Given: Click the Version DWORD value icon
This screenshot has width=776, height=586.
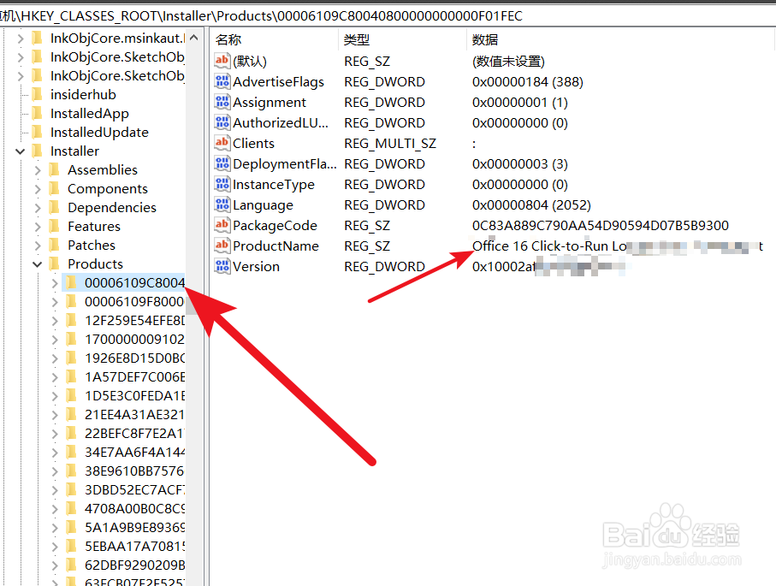Looking at the screenshot, I should pyautogui.click(x=222, y=266).
